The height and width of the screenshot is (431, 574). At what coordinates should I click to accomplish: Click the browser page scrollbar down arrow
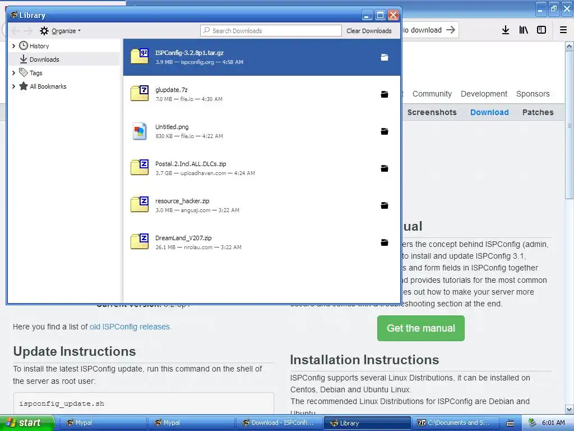pyautogui.click(x=570, y=409)
